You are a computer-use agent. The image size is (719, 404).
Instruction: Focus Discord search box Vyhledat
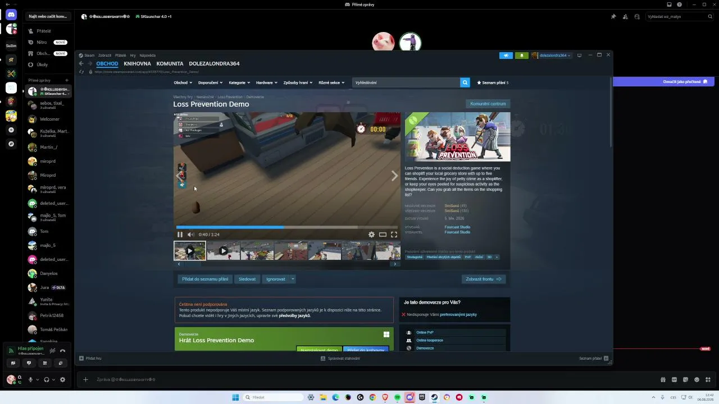[679, 16]
